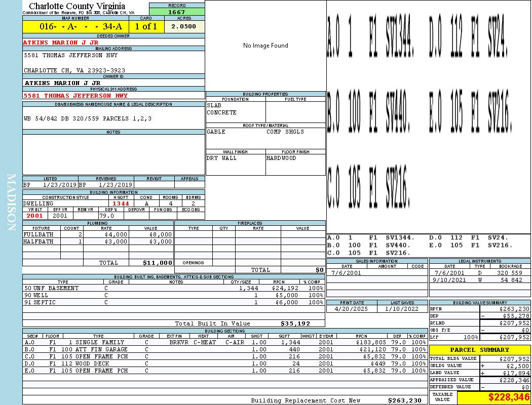The width and height of the screenshot is (532, 405).
Task: Click CHARLOTTE CH, VA 23923-3923 line
Action: click(74, 70)
